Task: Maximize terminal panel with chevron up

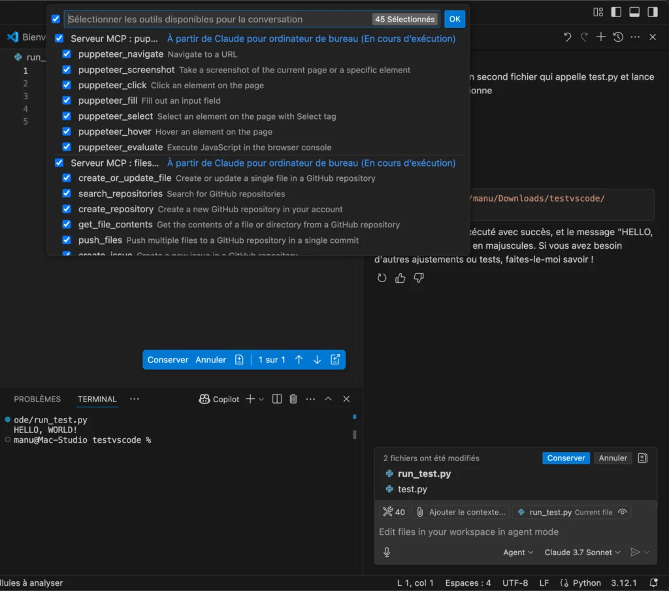Action: point(328,399)
